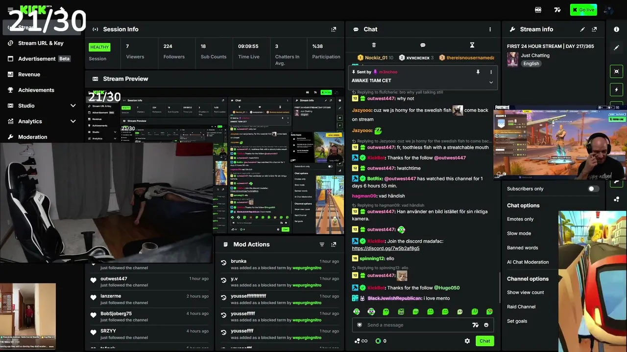The height and width of the screenshot is (352, 627).
Task: Click Set goals option
Action: (517, 321)
